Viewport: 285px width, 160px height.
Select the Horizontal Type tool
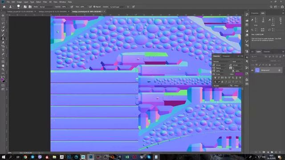tap(3, 50)
